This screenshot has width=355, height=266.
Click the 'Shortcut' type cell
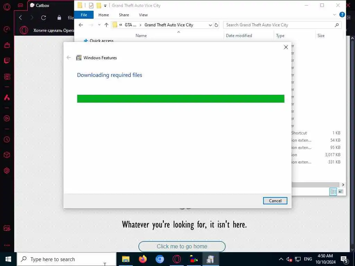tap(299, 133)
